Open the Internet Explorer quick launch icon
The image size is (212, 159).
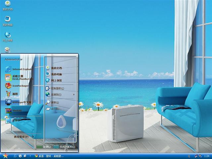click(15, 156)
